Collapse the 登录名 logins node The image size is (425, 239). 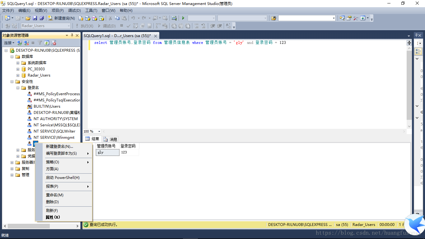[18, 88]
